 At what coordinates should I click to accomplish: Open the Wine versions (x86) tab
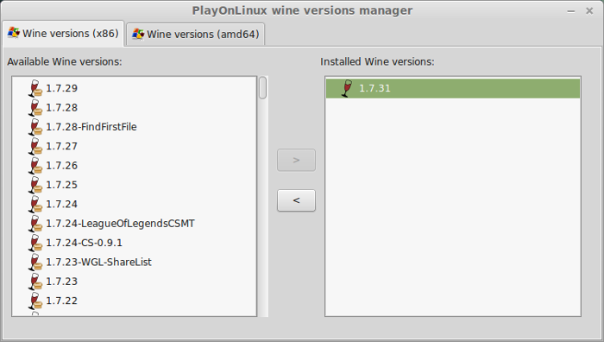[63, 34]
